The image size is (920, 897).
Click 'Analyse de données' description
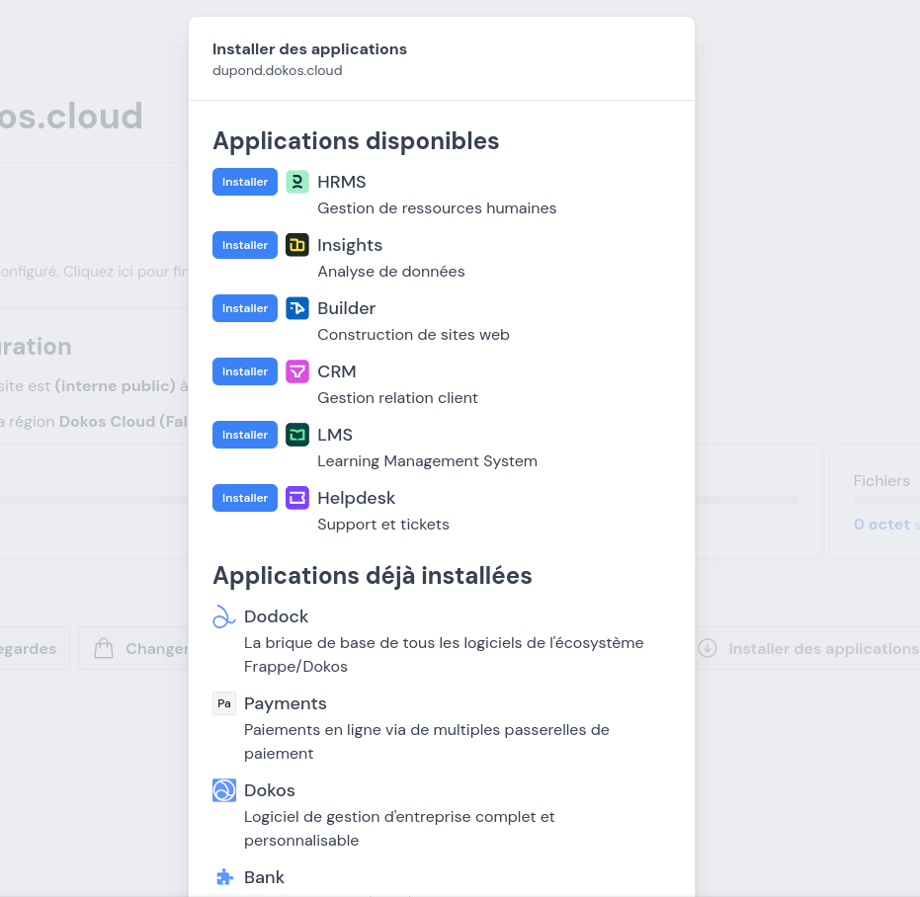click(x=391, y=272)
